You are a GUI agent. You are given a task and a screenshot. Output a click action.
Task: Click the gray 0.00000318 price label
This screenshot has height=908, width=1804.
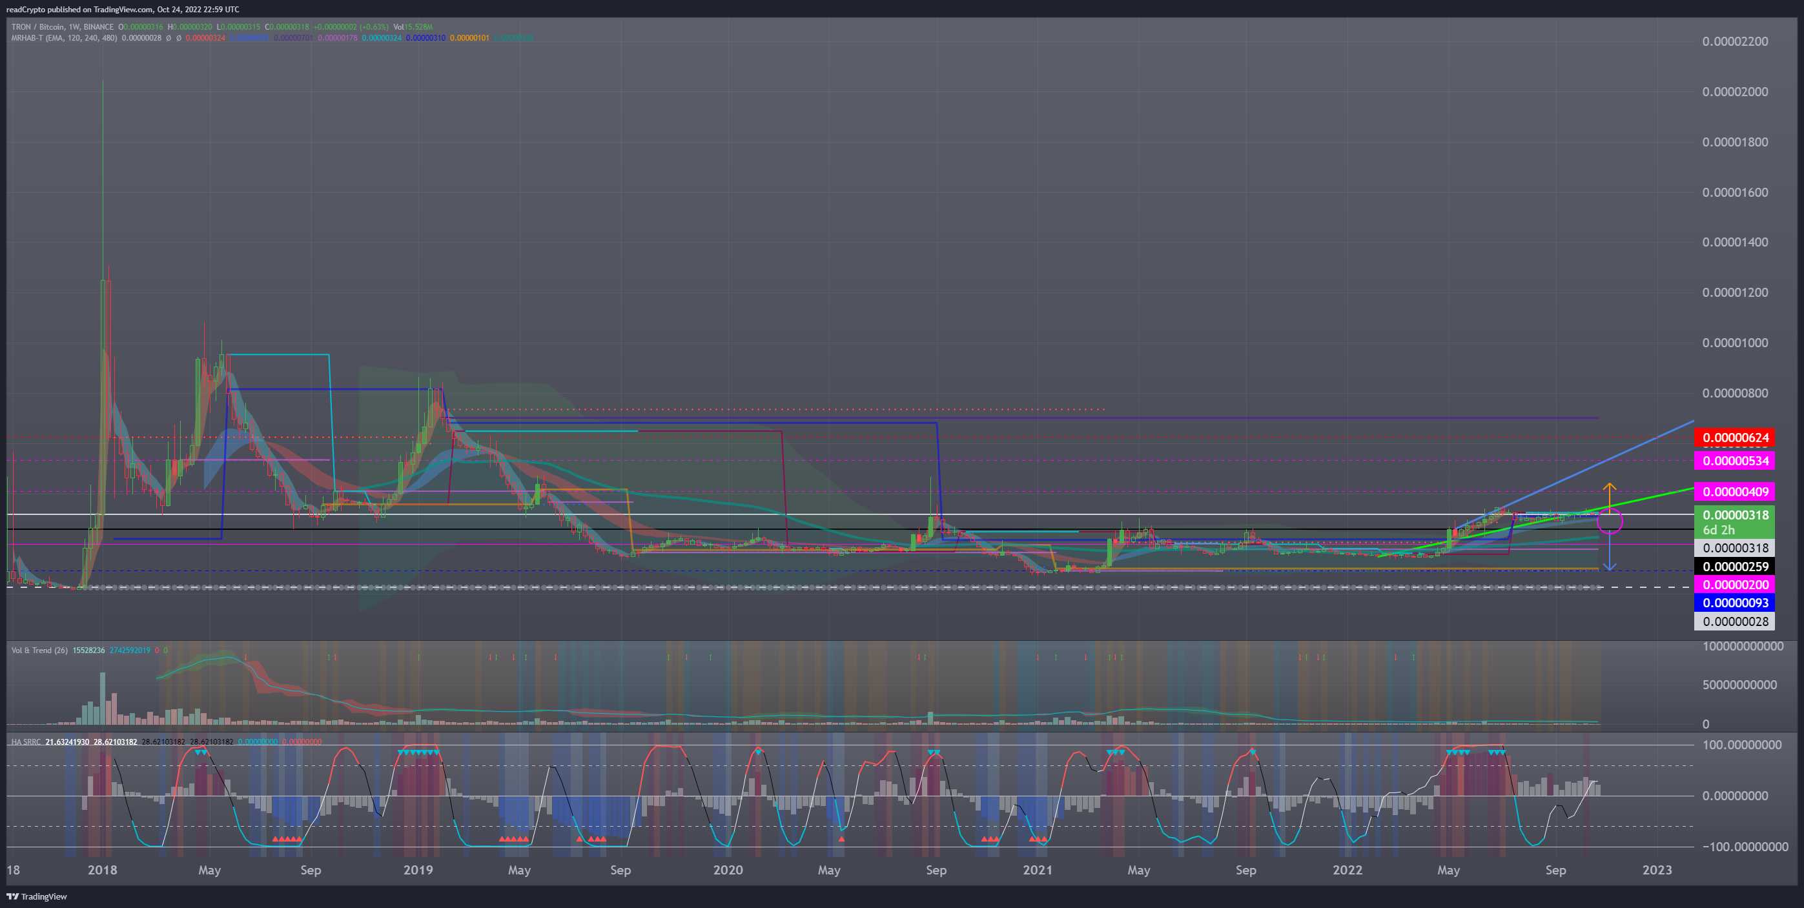[1735, 548]
